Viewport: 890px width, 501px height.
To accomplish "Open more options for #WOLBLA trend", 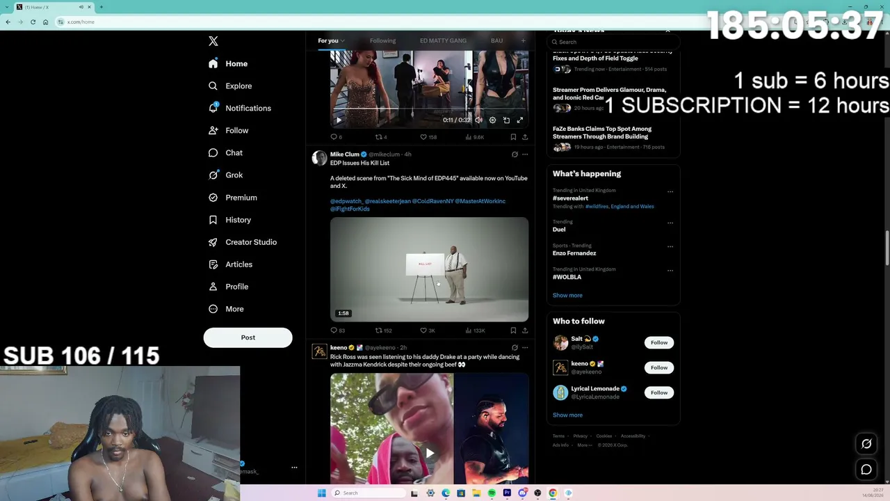I will (670, 270).
